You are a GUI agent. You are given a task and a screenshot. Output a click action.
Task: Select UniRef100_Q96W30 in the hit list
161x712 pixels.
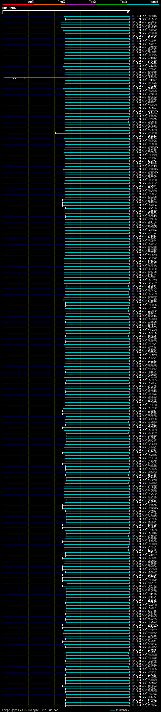pyautogui.click(x=144, y=305)
